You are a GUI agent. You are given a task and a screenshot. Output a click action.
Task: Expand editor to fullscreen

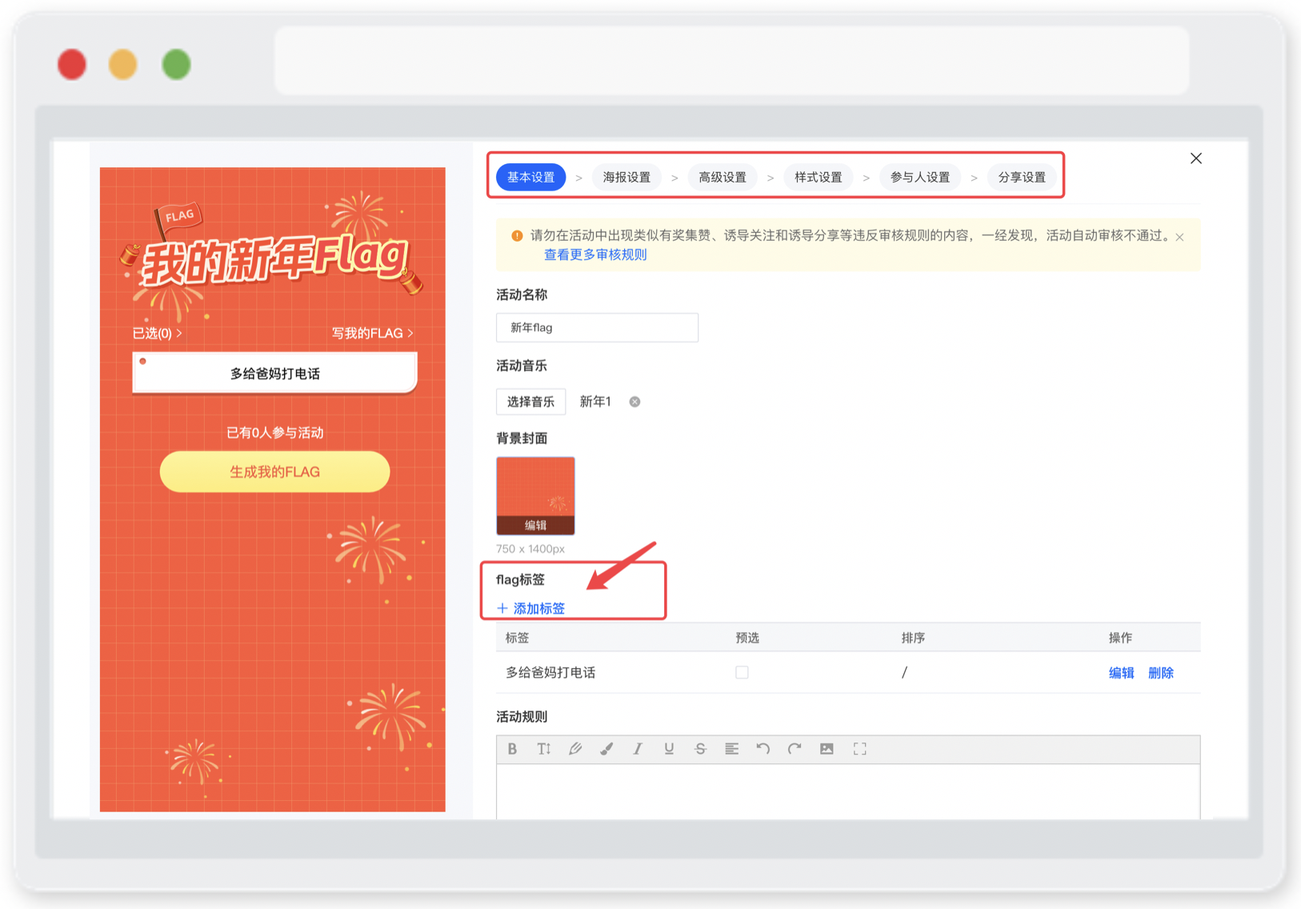[859, 749]
